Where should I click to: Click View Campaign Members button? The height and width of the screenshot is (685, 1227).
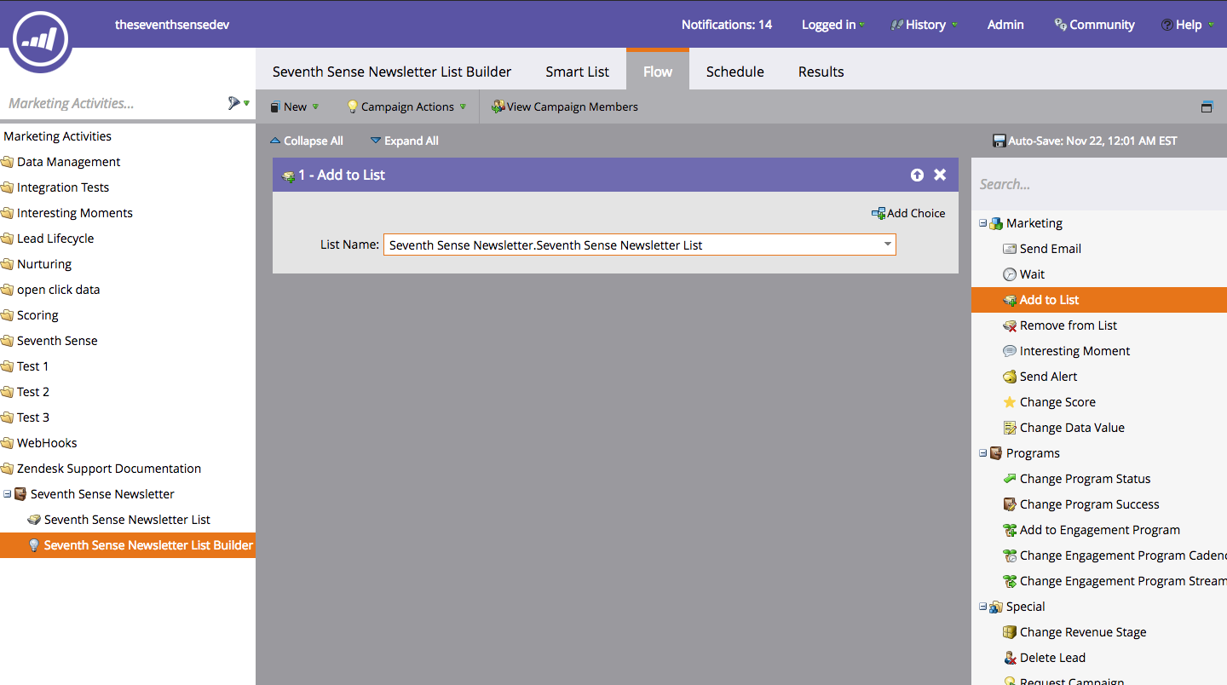click(565, 106)
